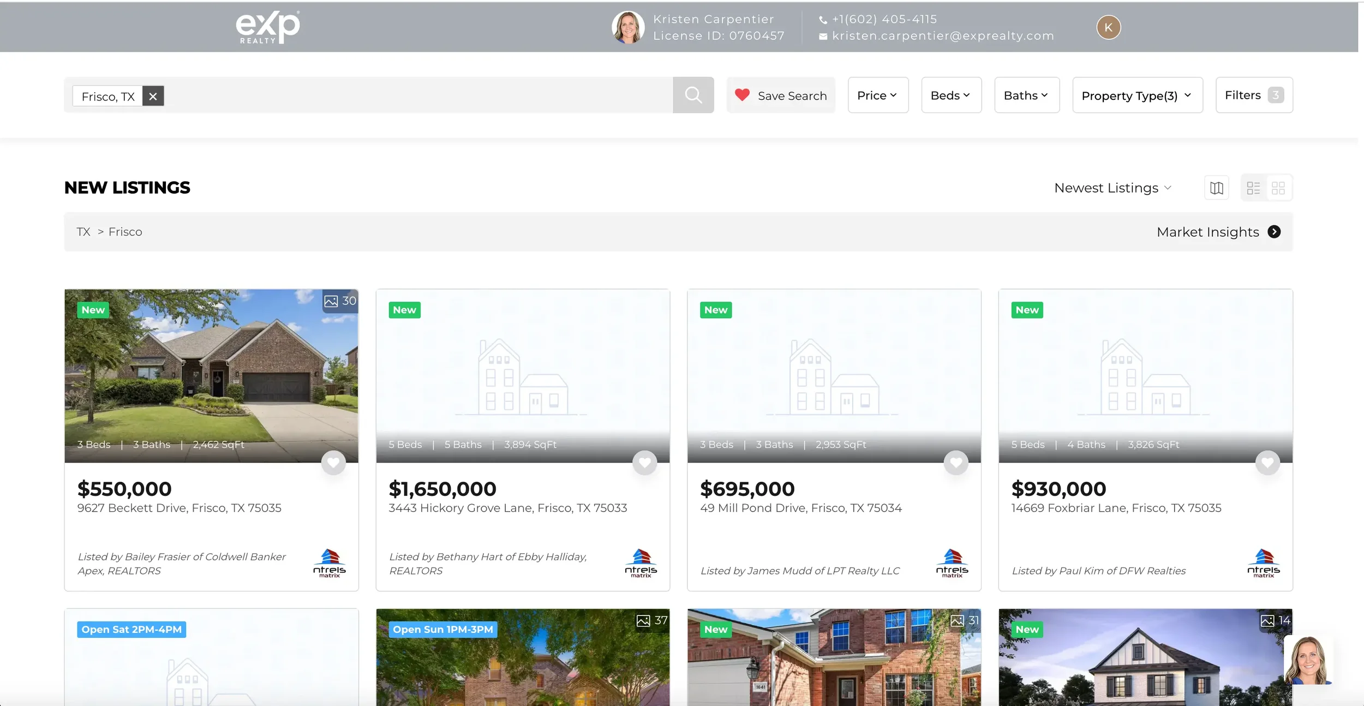Click email kristen.carpentier@exprealty.com
The image size is (1364, 706).
coord(943,36)
